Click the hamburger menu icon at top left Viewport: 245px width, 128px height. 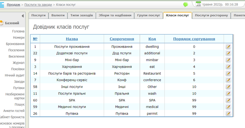coord(2,5)
